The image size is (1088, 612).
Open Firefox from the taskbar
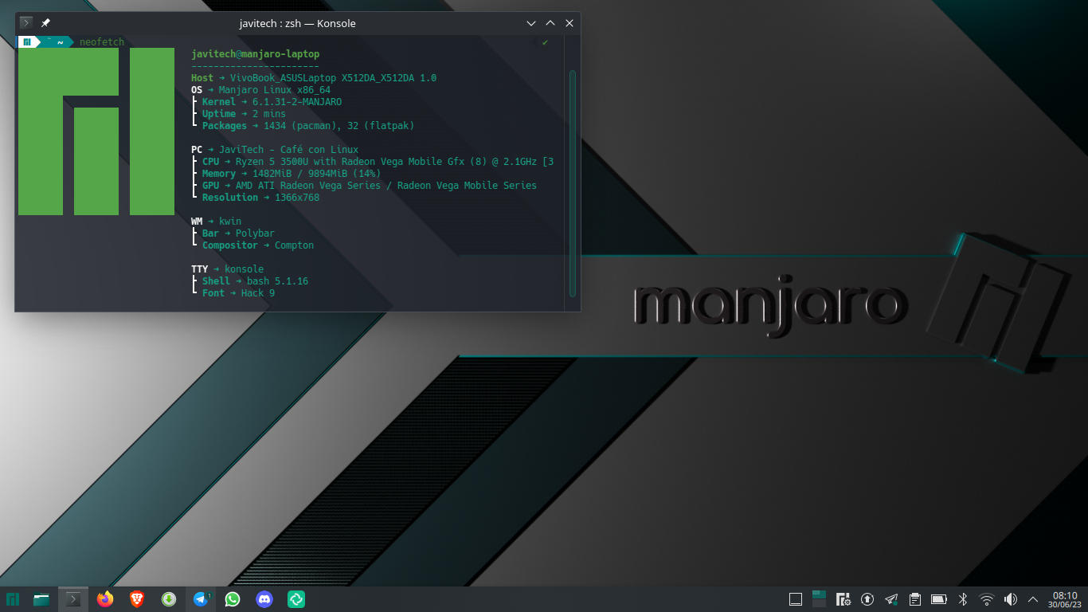pos(105,599)
